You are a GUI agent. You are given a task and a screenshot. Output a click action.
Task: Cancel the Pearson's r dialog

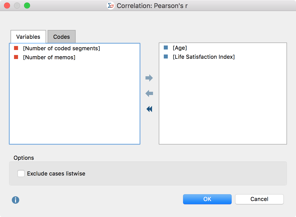[259, 199]
